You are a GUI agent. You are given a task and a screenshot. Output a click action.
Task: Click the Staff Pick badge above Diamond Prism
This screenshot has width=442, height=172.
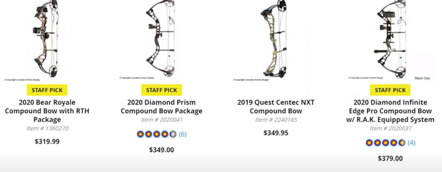(x=162, y=90)
